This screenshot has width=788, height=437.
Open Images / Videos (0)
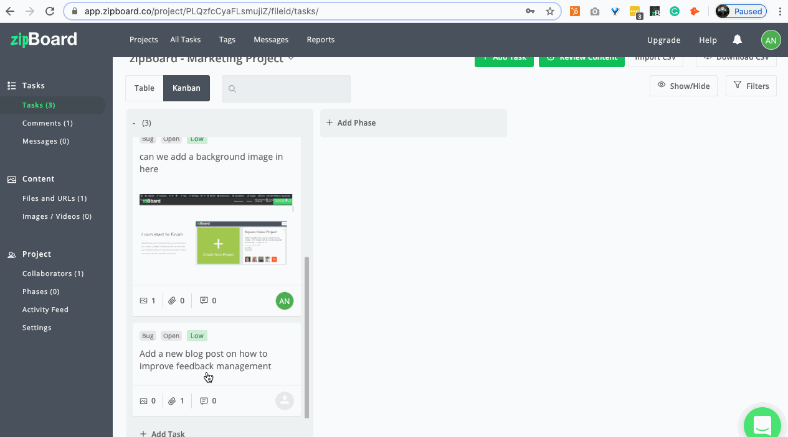coord(57,216)
